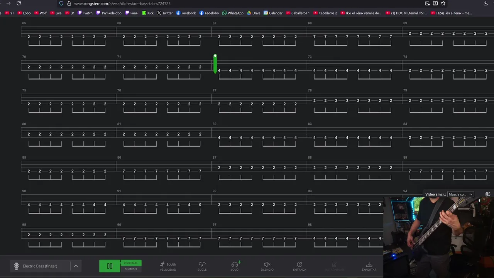Open the WhatsApp bookmark
The height and width of the screenshot is (278, 494).
pyautogui.click(x=232, y=13)
